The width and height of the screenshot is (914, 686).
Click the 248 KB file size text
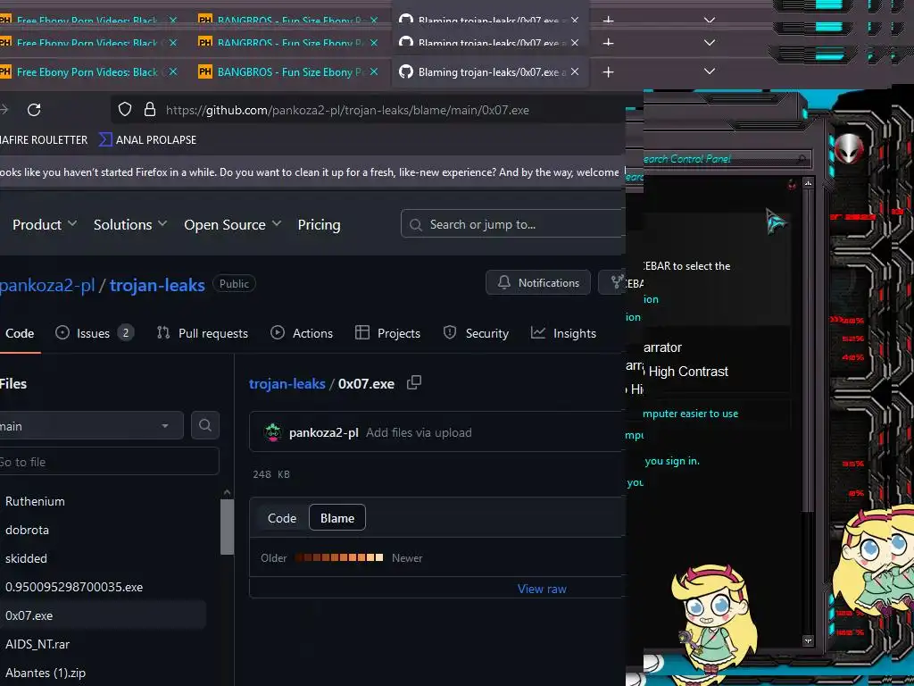[x=271, y=473]
